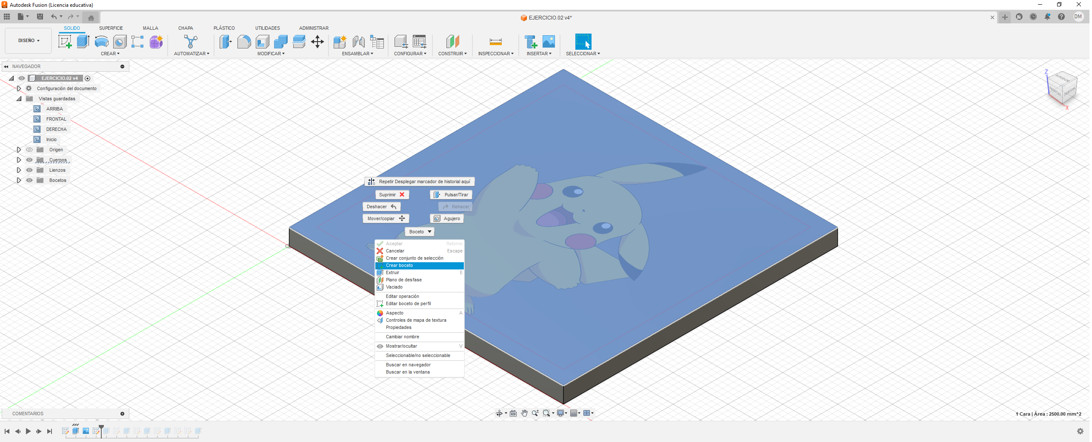Toggle visibility of Origen folder
1092x442 pixels.
coord(29,150)
